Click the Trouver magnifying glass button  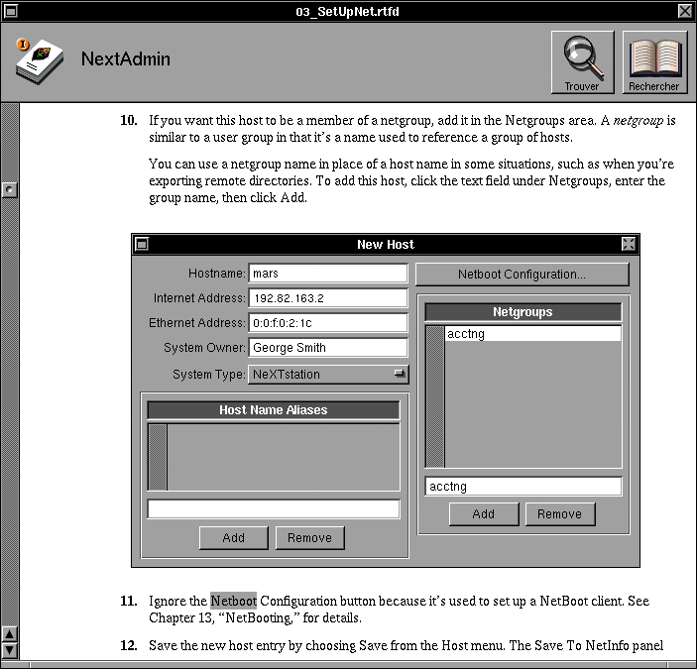pos(583,62)
